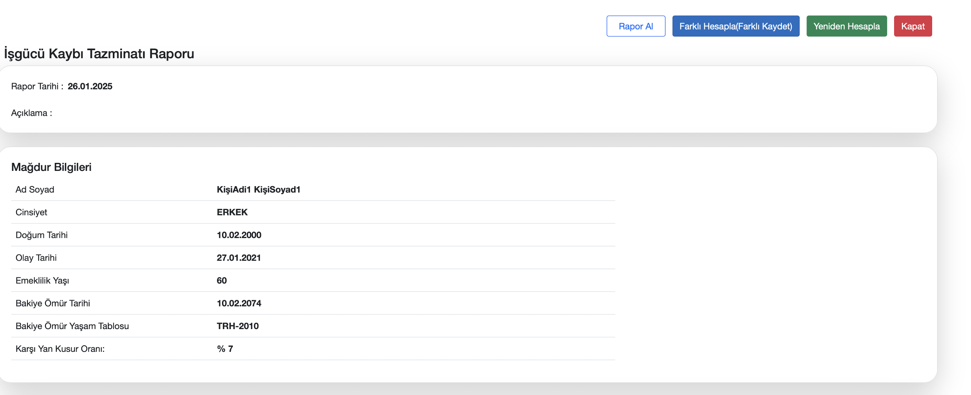The image size is (971, 395).
Task: Click the Mağdur Bilgileri section title
Action: coord(51,167)
